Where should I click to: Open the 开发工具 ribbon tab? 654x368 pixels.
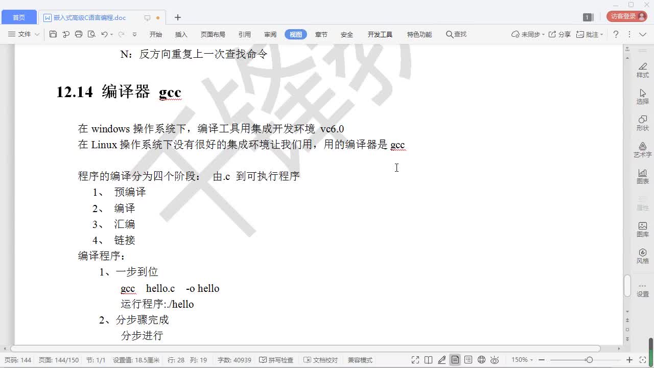(x=380, y=34)
